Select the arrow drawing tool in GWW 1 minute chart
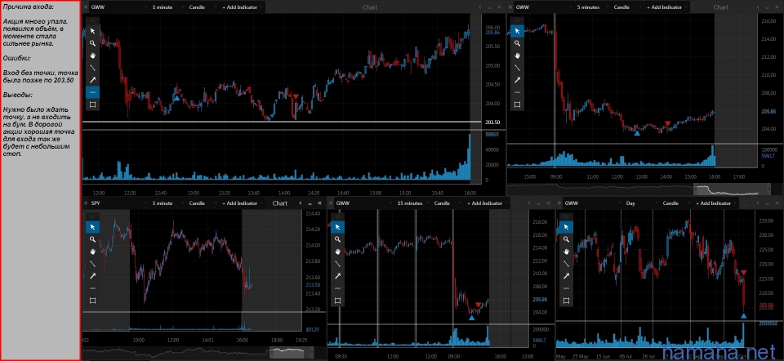 [x=92, y=80]
